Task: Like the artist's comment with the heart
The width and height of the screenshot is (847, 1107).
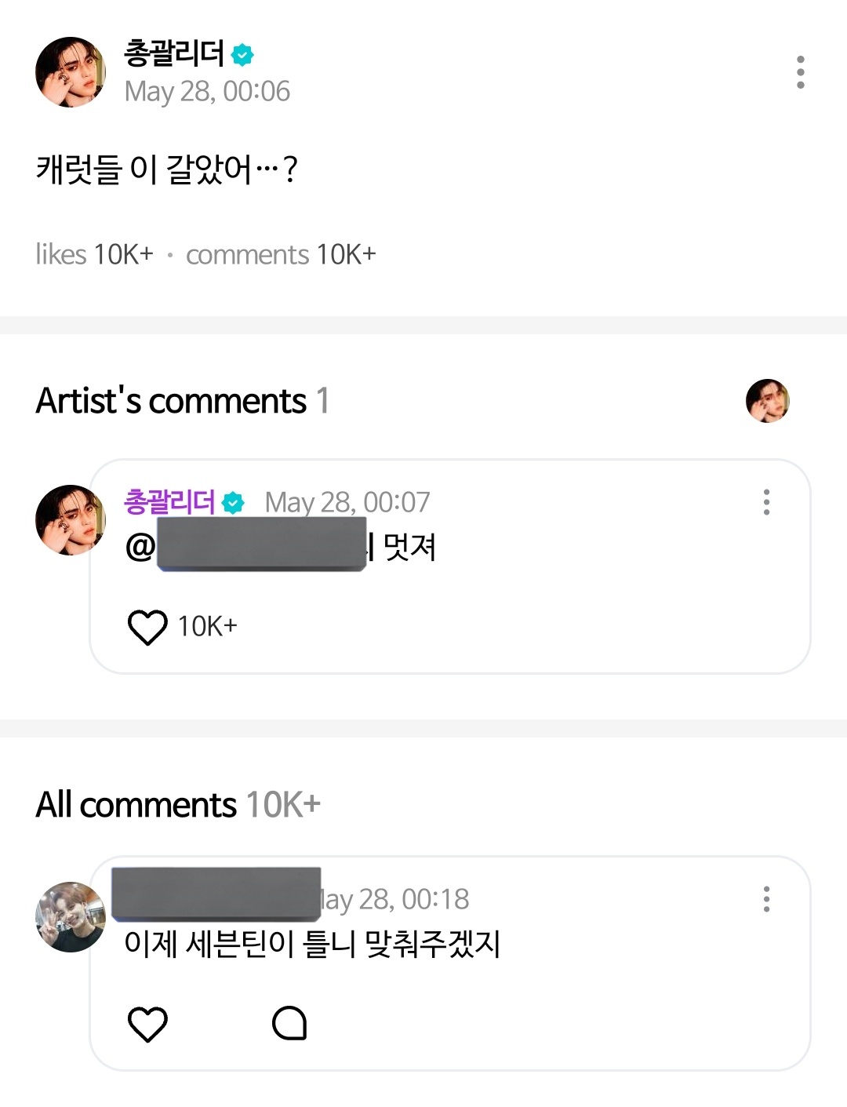Action: (147, 627)
